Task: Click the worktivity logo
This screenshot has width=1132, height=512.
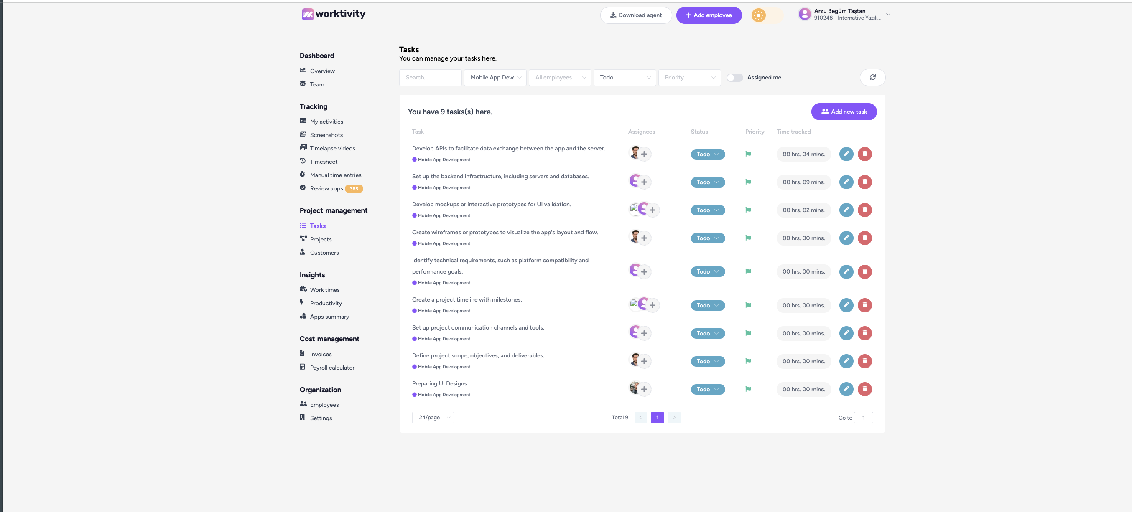Action: point(334,14)
